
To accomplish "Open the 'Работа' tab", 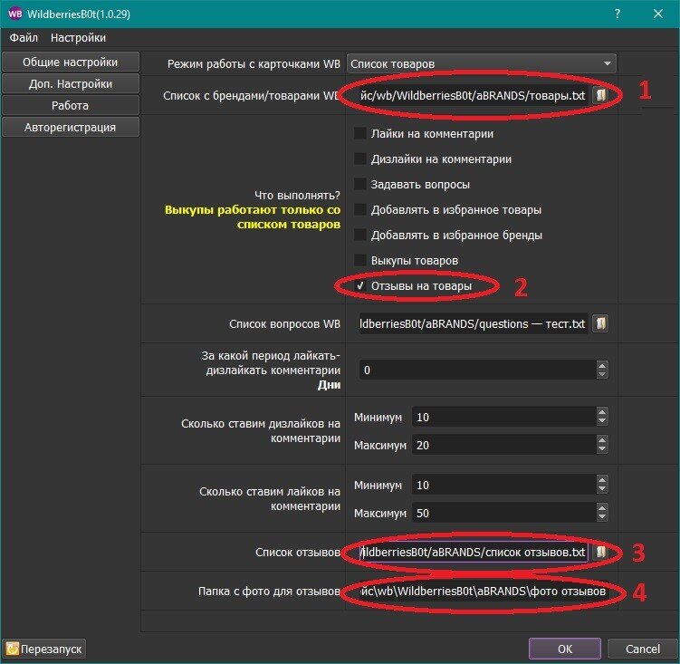I will coord(71,105).
